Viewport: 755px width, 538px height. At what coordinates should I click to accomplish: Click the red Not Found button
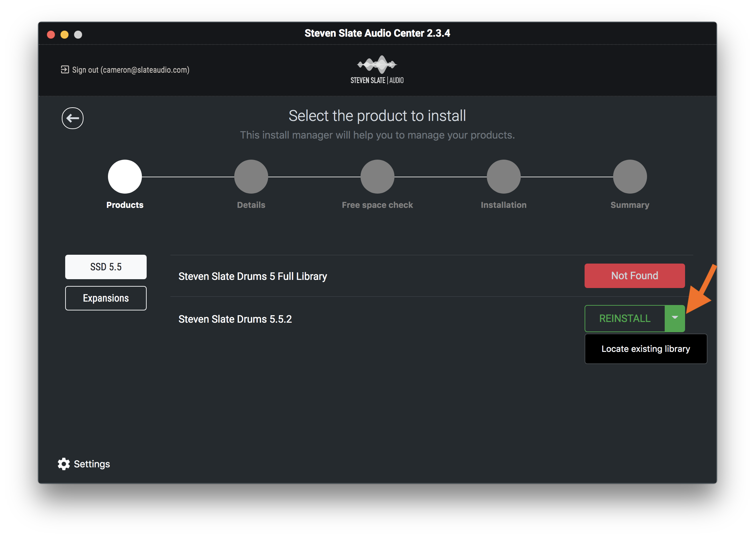click(634, 276)
